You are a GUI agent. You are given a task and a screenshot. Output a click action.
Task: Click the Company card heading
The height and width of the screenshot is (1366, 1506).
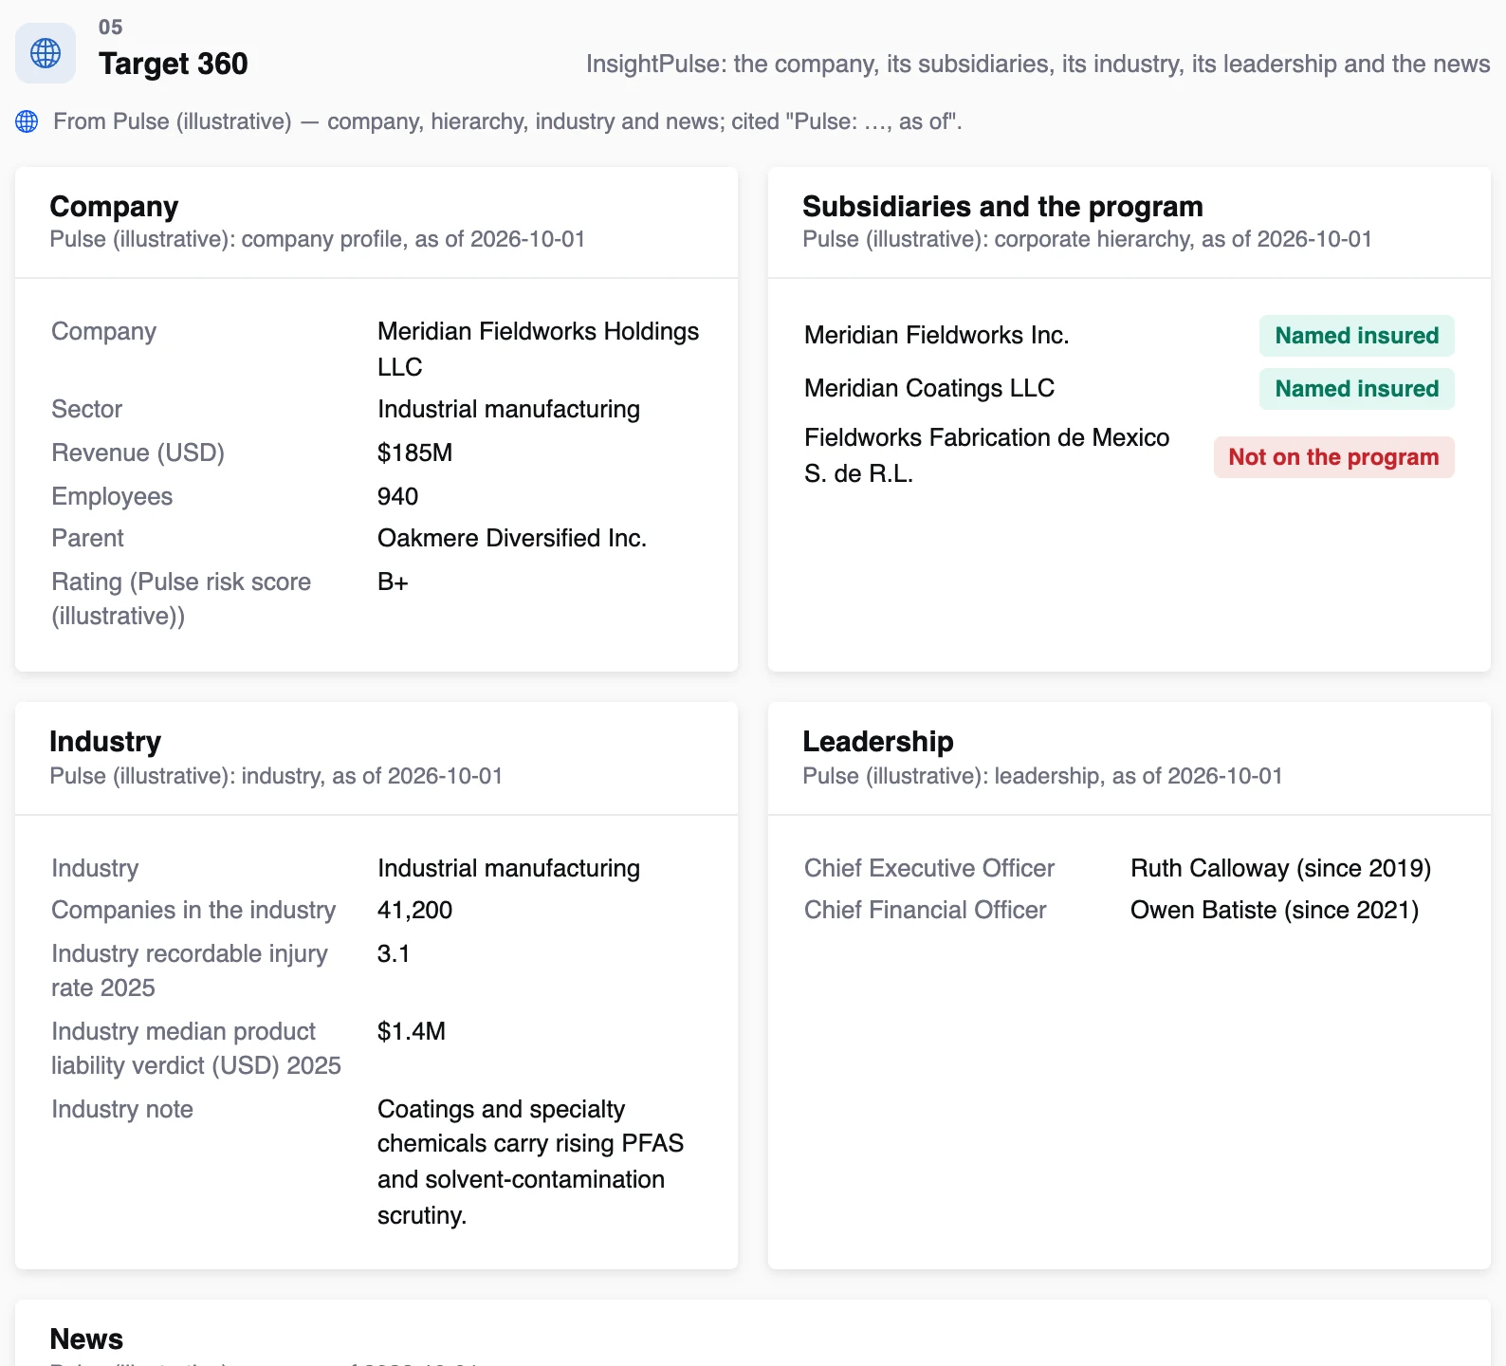pos(114,207)
